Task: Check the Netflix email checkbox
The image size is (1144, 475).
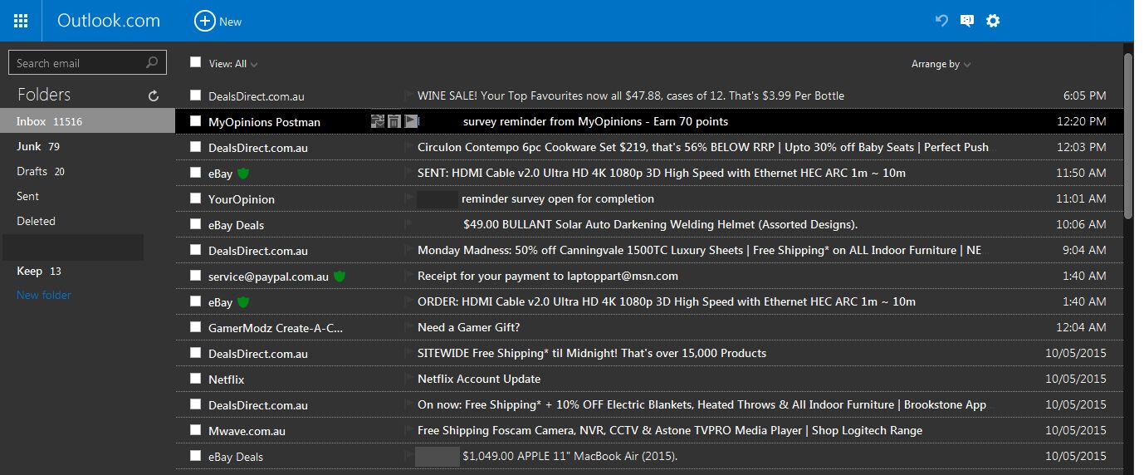Action: click(195, 379)
